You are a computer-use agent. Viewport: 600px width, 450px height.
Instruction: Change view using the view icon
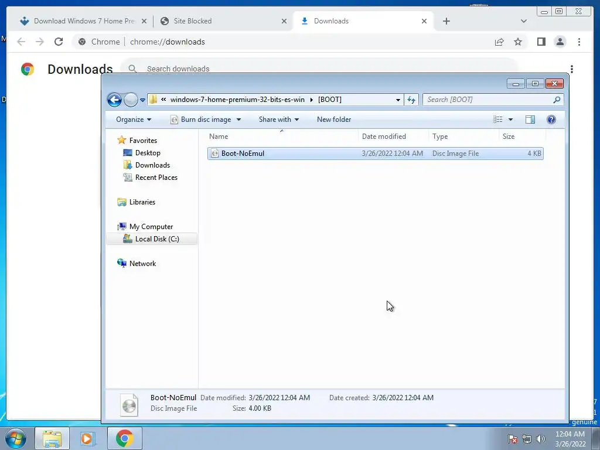click(498, 120)
